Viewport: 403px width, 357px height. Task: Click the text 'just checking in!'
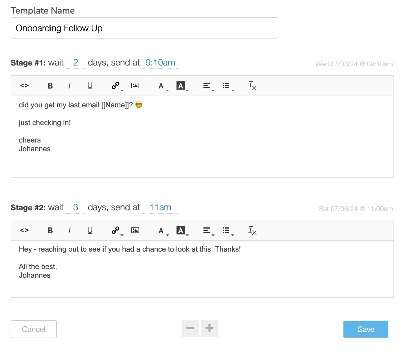point(45,123)
